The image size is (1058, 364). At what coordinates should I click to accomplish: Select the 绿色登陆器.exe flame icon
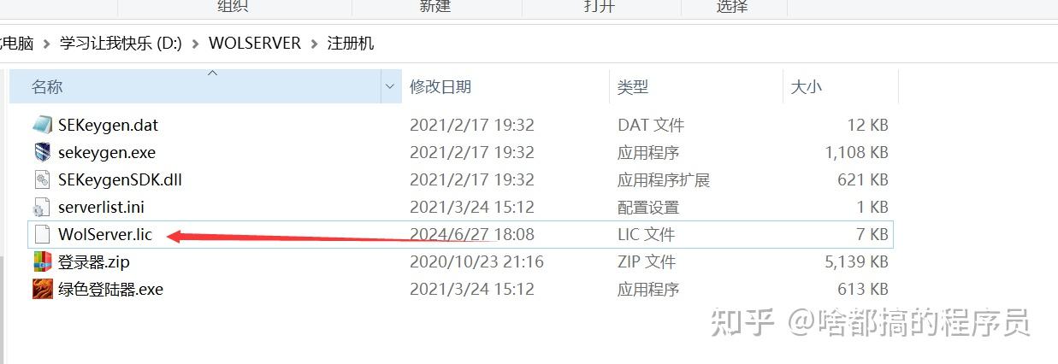[43, 289]
